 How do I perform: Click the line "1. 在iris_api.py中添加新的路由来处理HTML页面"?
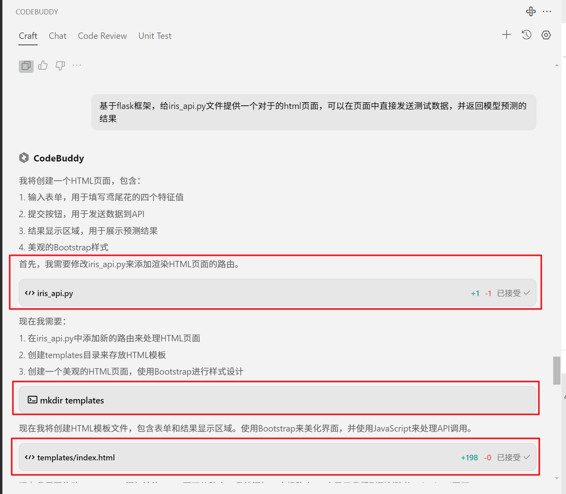(110, 338)
